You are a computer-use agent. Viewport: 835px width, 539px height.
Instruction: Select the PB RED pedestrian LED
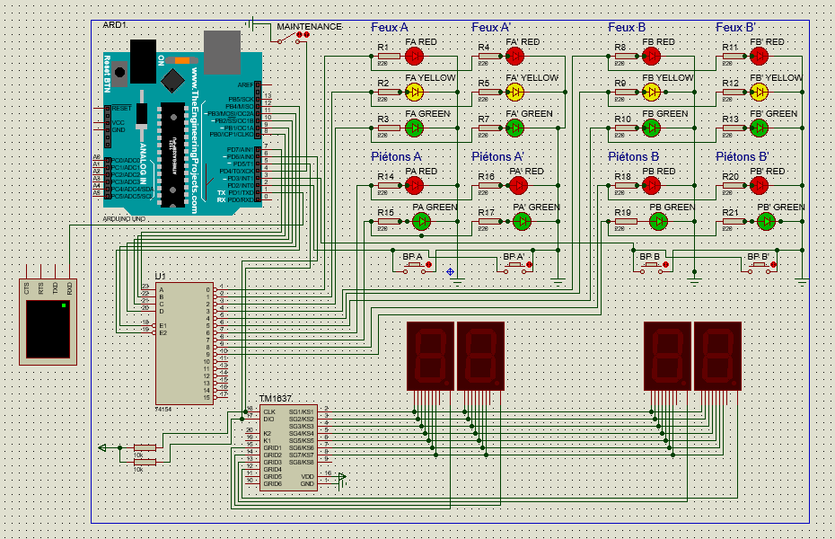click(x=651, y=185)
